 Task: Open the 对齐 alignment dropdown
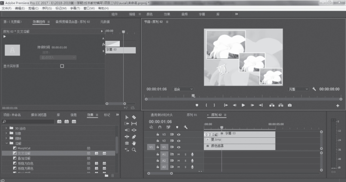[x=58, y=57]
